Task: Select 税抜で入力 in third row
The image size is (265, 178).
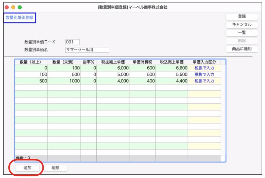Action: pos(204,81)
